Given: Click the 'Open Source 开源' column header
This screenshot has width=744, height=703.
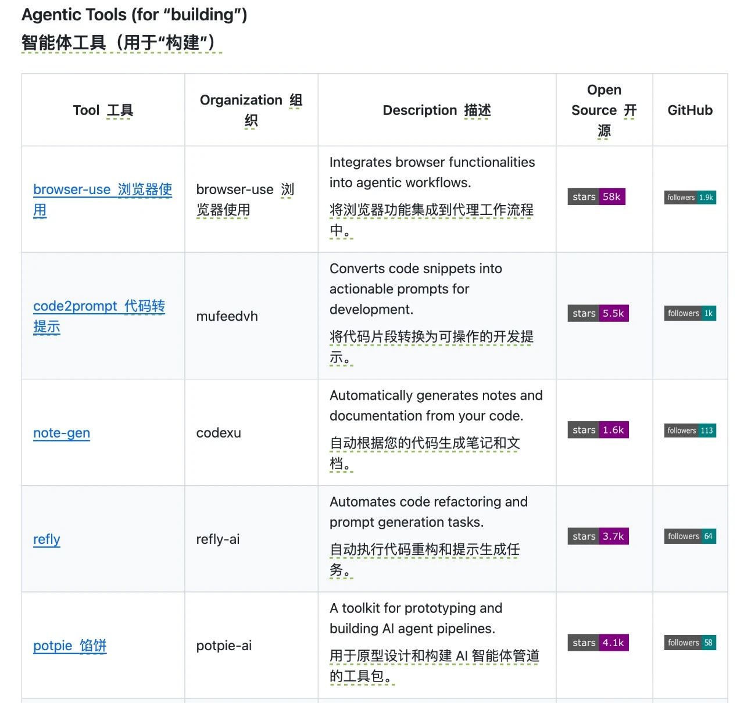Looking at the screenshot, I should point(604,110).
